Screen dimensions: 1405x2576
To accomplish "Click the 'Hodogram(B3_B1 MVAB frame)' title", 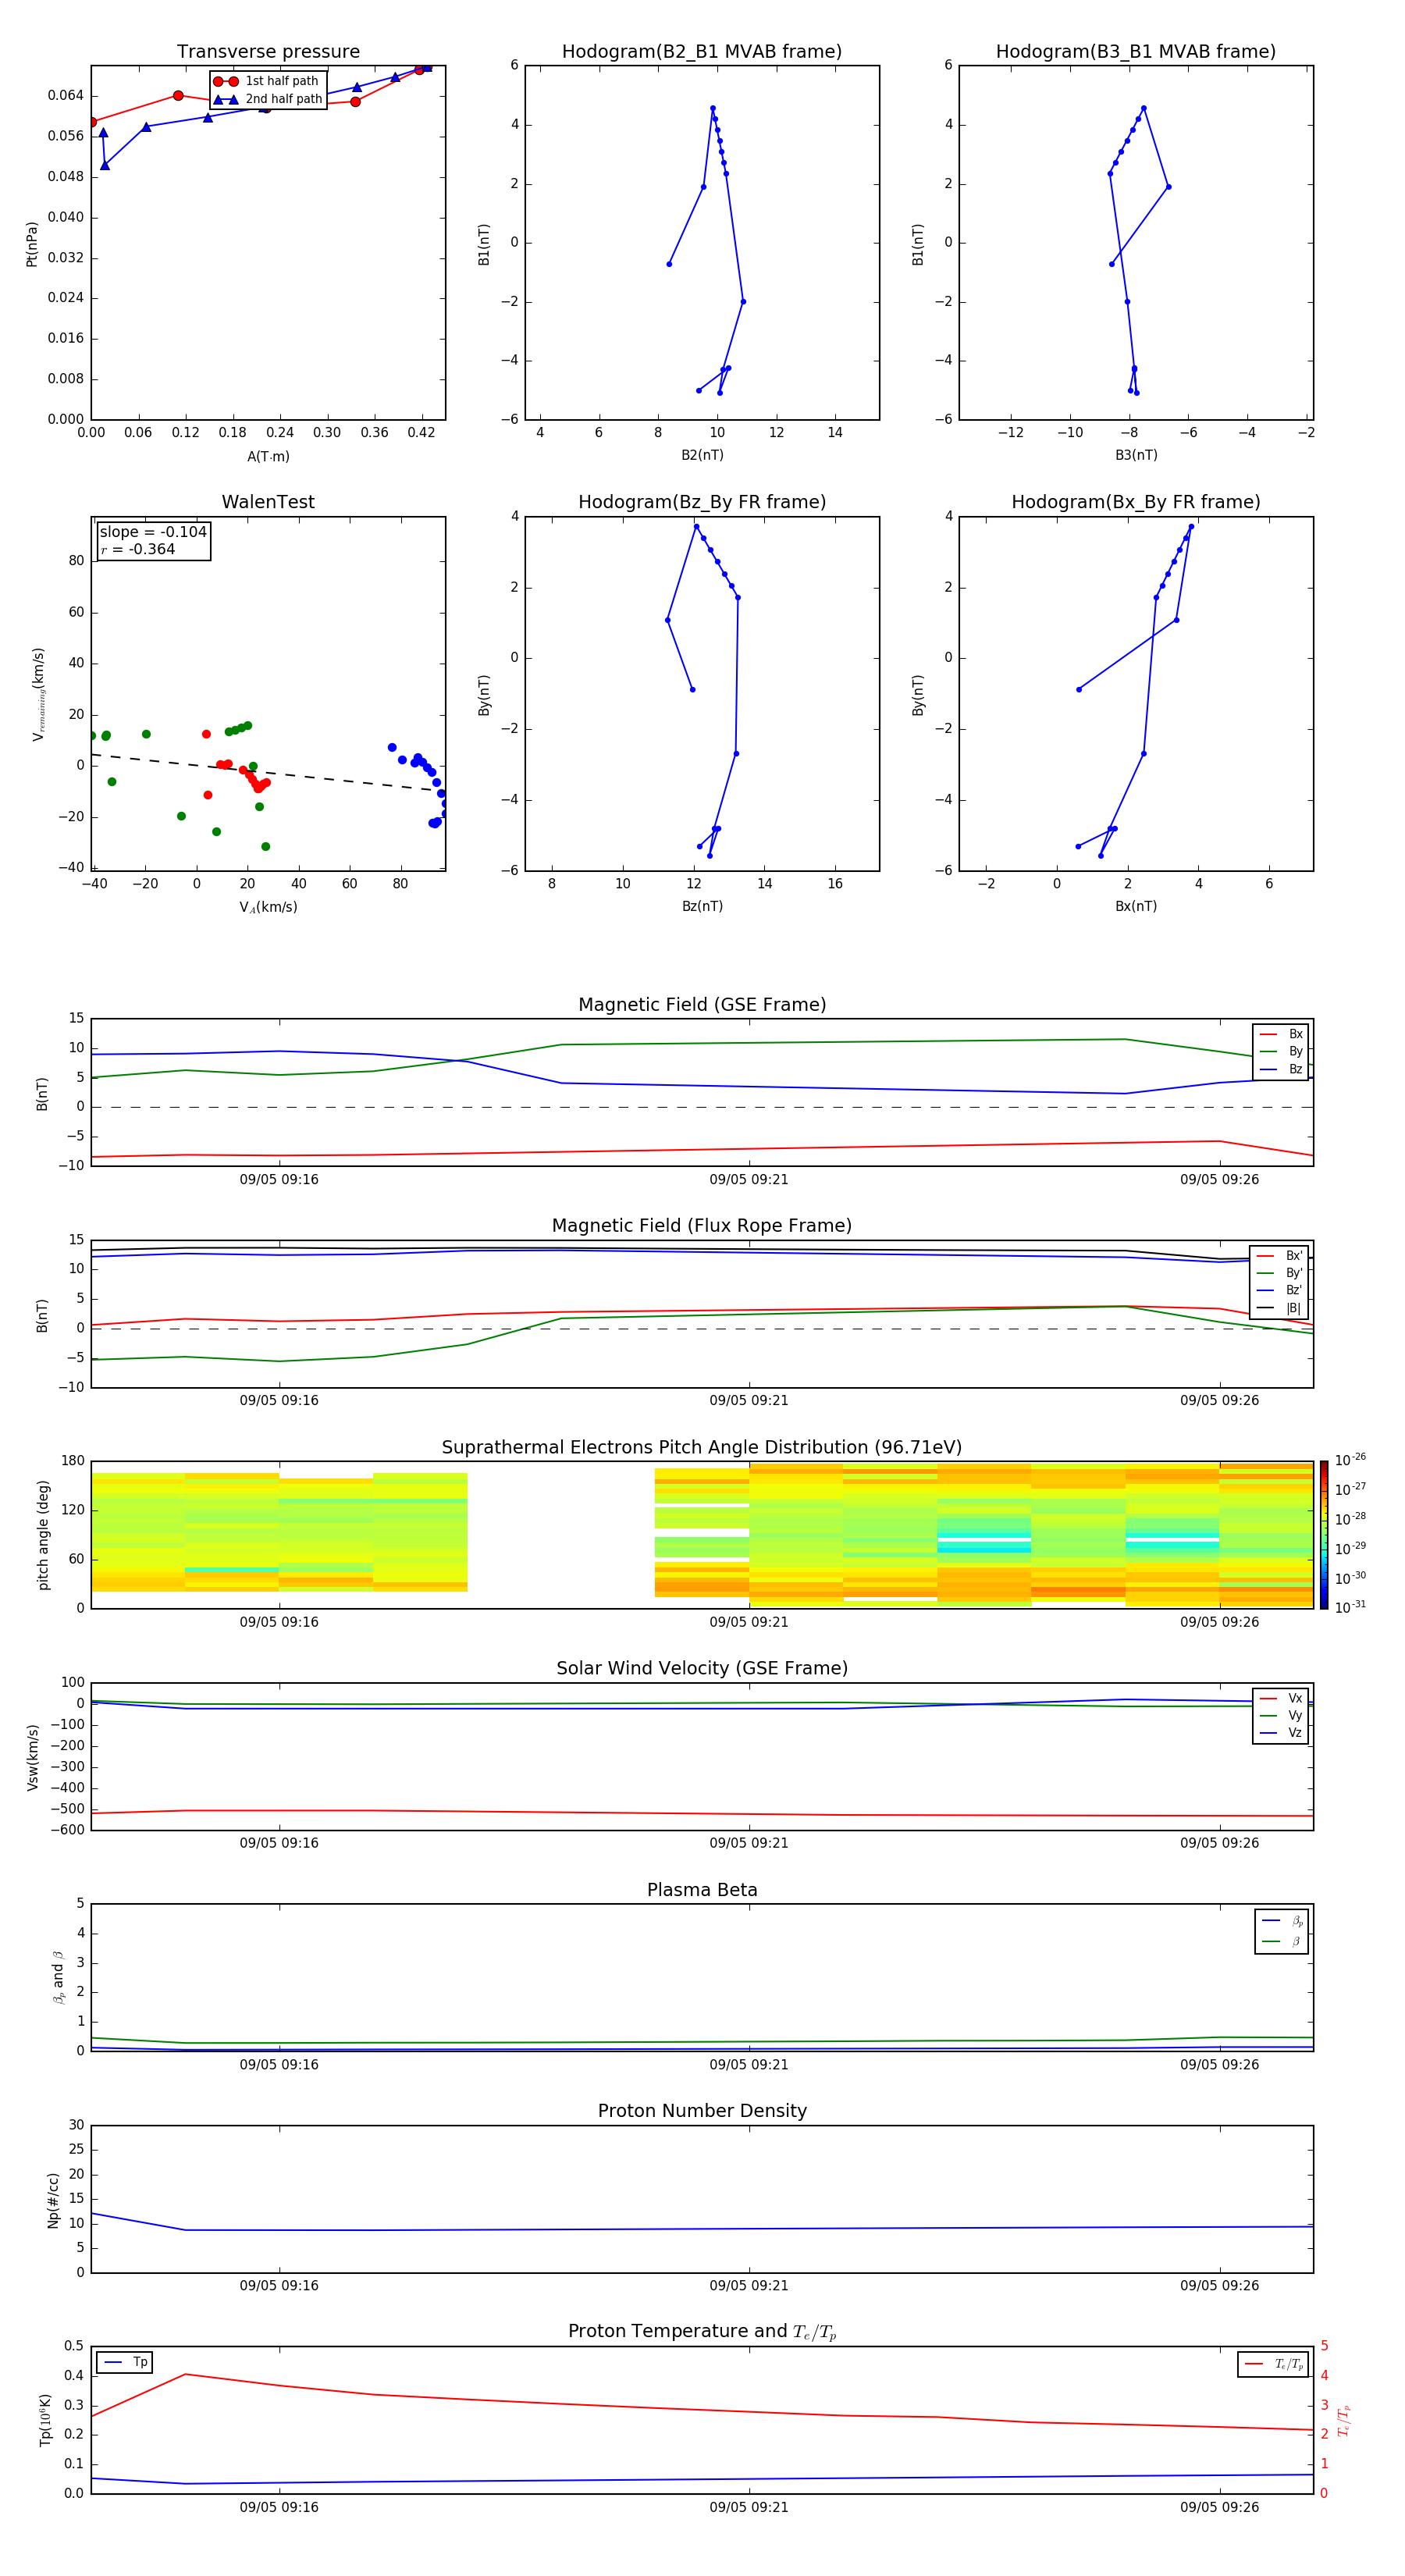I will [x=1136, y=52].
